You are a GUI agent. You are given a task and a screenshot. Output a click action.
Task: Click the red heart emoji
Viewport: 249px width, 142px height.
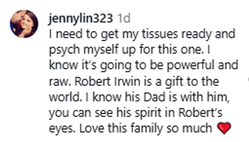tap(224, 128)
